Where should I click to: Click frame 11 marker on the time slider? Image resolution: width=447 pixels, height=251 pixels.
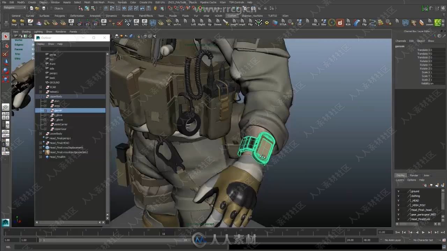click(163, 232)
